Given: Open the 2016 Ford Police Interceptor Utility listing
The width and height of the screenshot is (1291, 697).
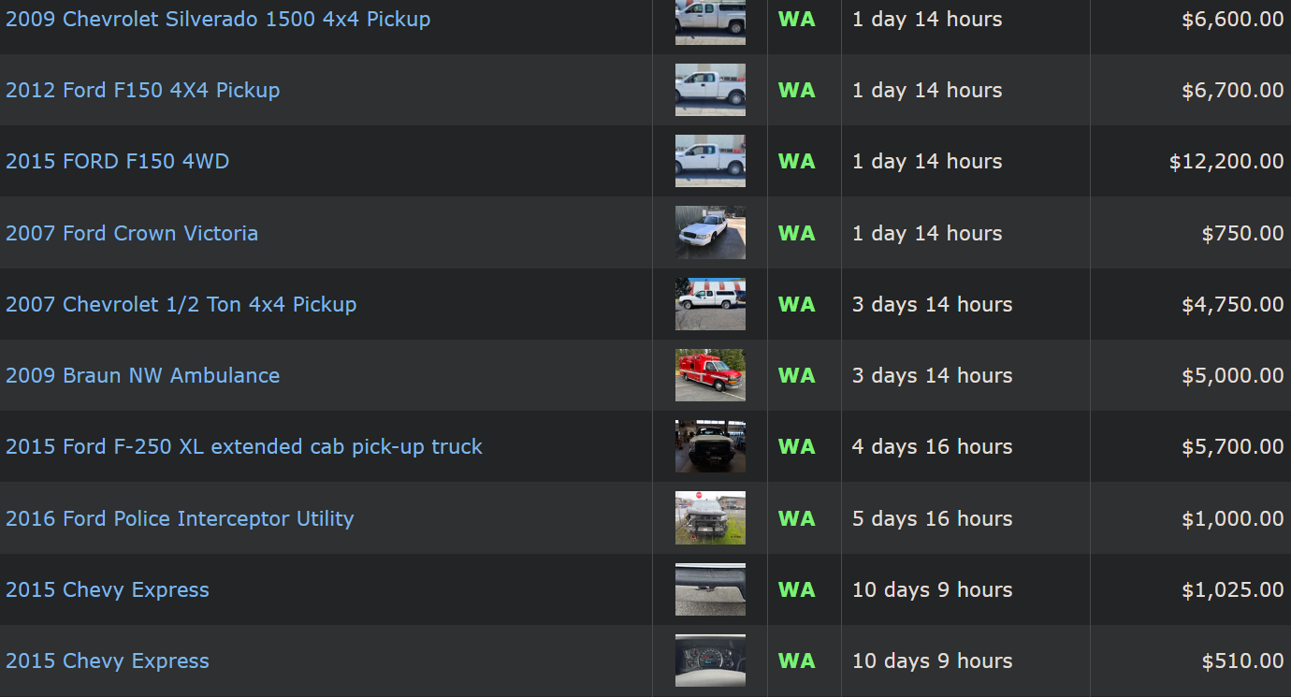Looking at the screenshot, I should click(179, 518).
